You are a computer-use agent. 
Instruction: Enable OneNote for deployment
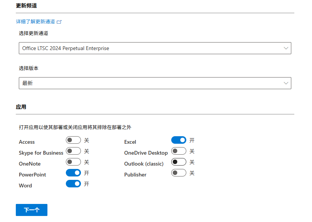pyautogui.click(x=73, y=162)
